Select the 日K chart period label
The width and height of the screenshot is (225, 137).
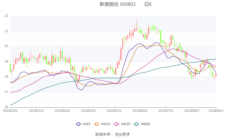(x=148, y=4)
